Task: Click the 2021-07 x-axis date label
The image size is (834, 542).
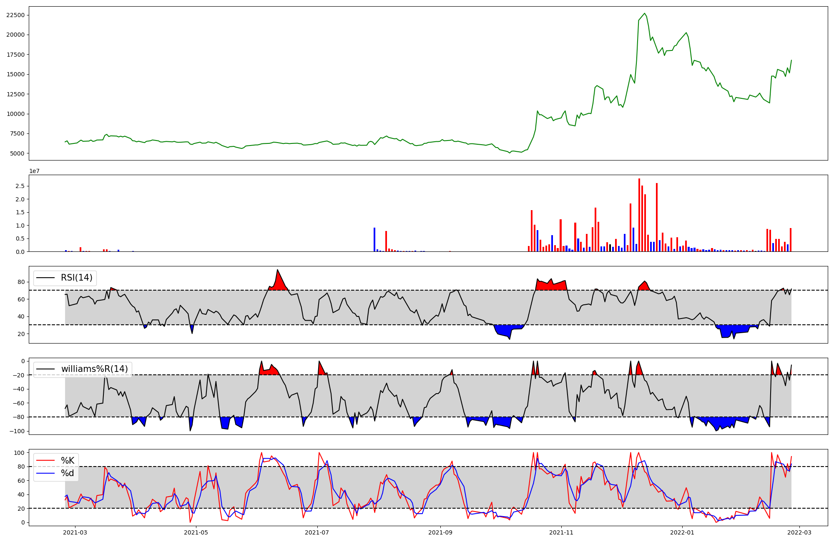Action: tap(317, 532)
